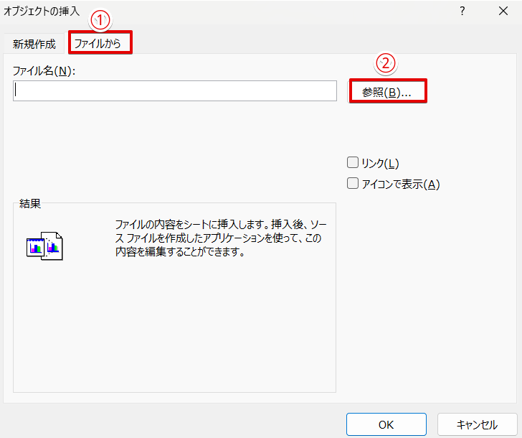Tick the アイコンで表示(A) checkbox box

(352, 184)
